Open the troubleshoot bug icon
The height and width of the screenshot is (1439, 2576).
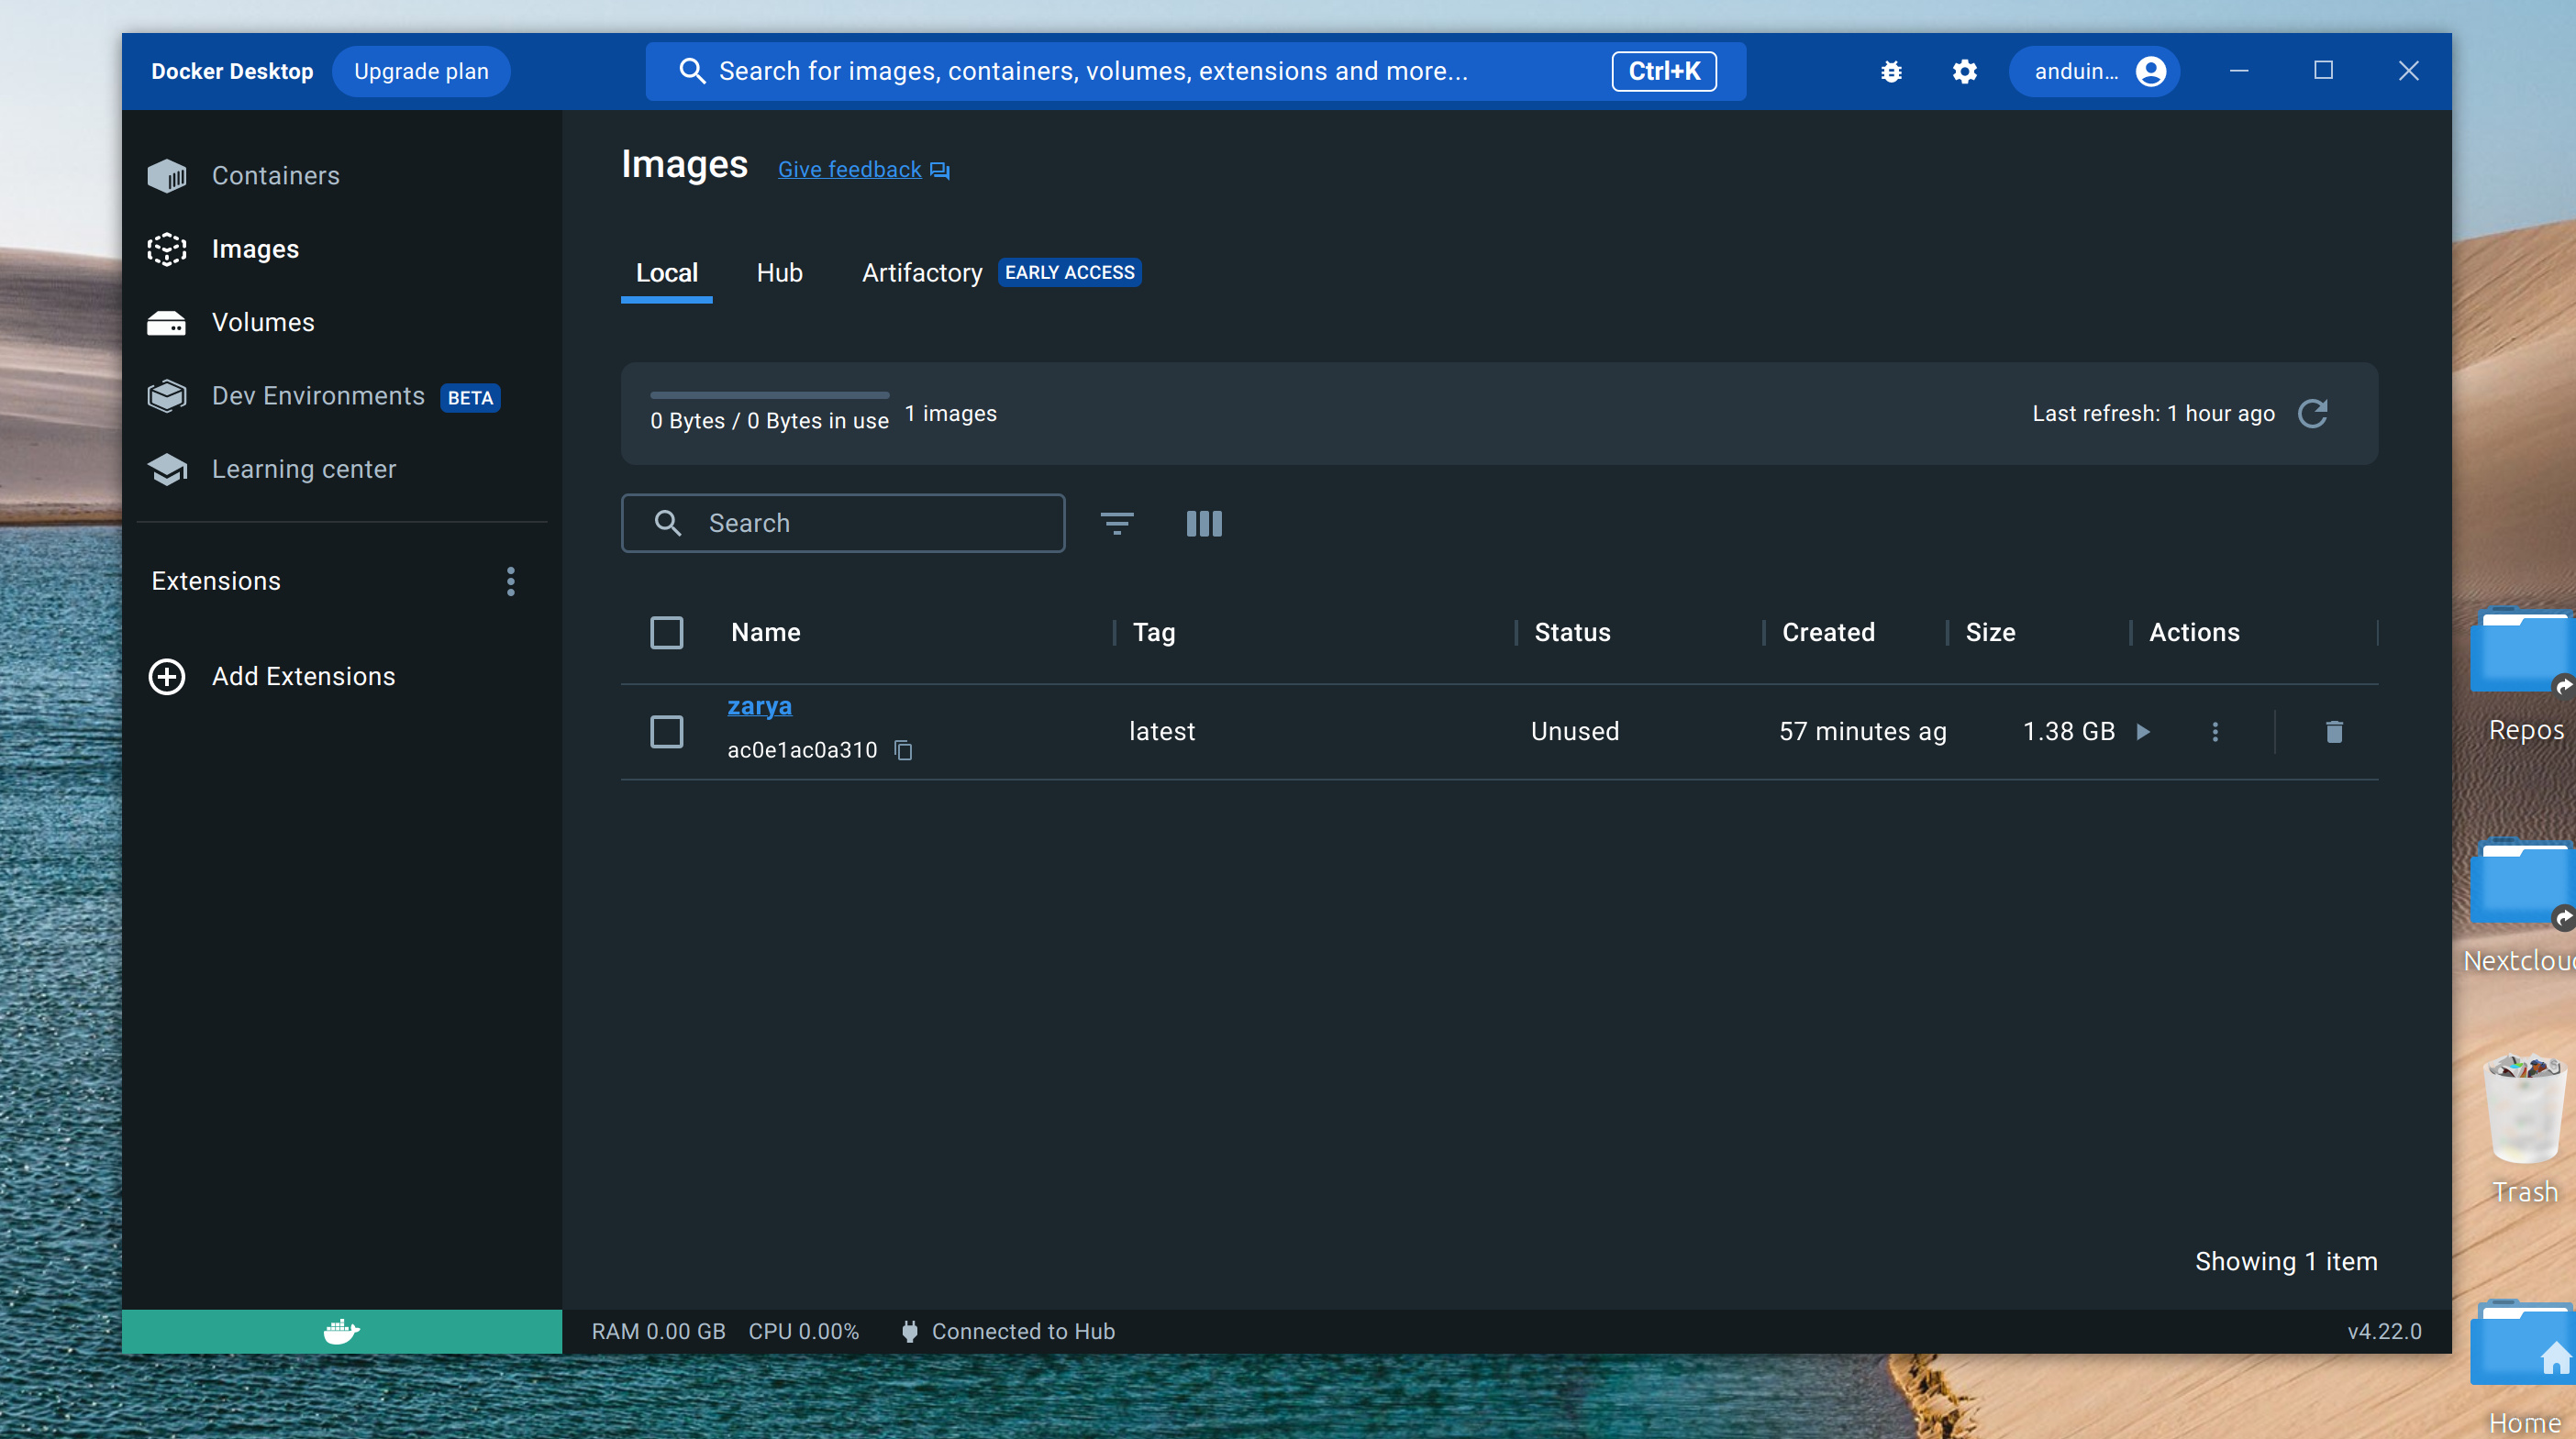pyautogui.click(x=1890, y=71)
